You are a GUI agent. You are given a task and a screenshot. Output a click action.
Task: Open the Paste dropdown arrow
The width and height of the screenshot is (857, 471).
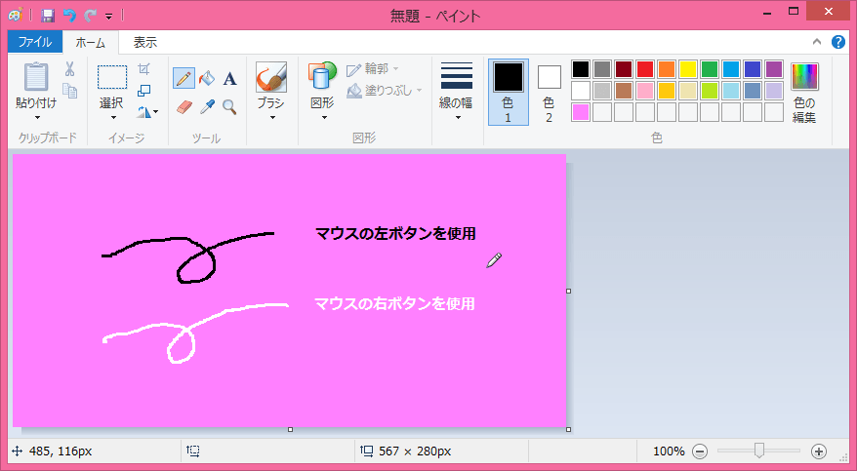(37, 117)
